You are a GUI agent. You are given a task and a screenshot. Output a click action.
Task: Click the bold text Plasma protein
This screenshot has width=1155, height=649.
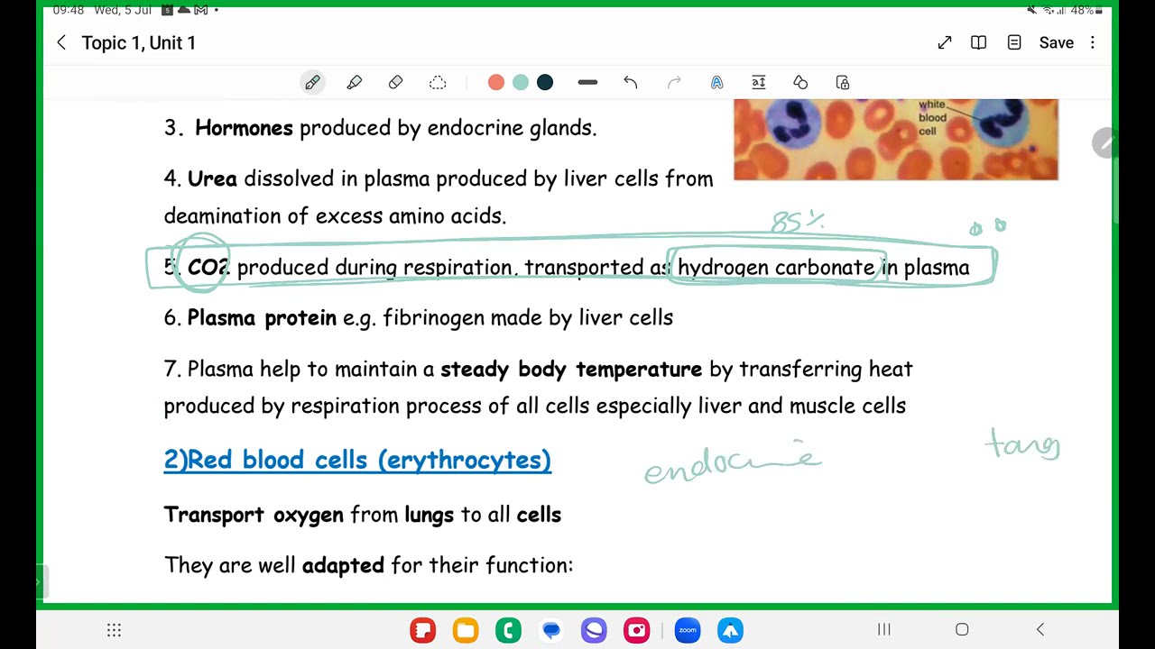262,318
